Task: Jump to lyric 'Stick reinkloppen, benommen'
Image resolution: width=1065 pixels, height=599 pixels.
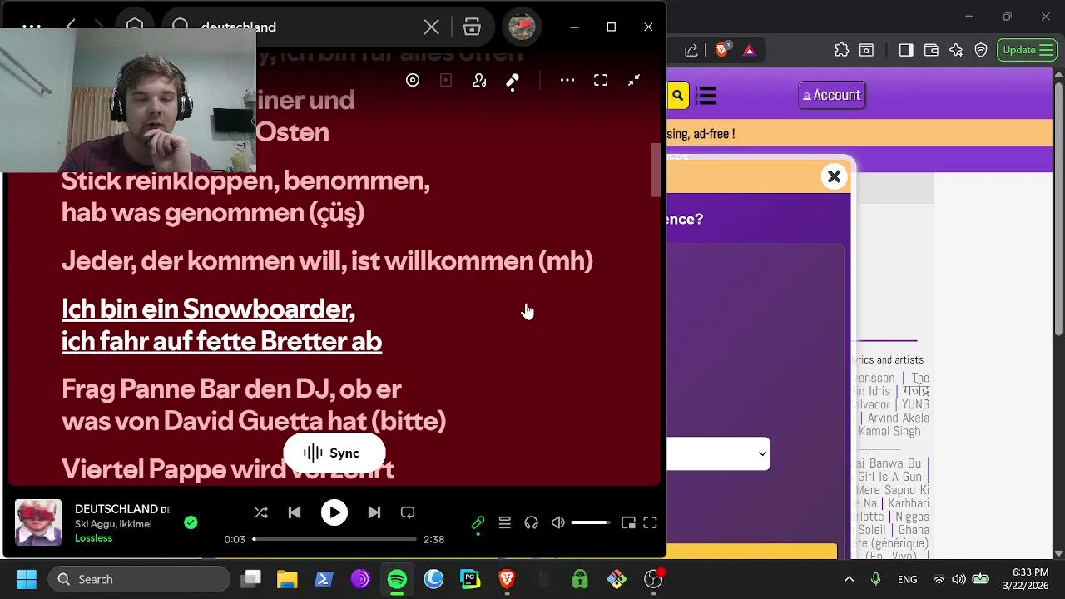Action: [x=245, y=196]
